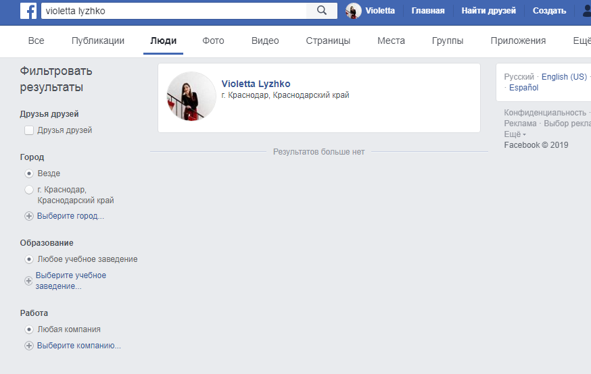Switch to the Фото tab
This screenshot has height=374, width=591.
click(213, 41)
